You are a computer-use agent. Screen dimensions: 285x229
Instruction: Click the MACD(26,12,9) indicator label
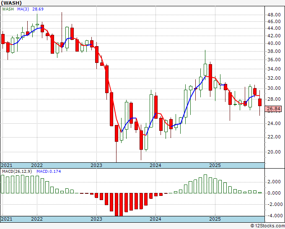pos(17,172)
